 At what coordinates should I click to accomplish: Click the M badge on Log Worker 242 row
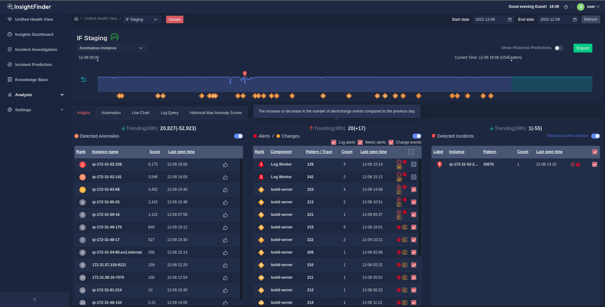point(399,179)
